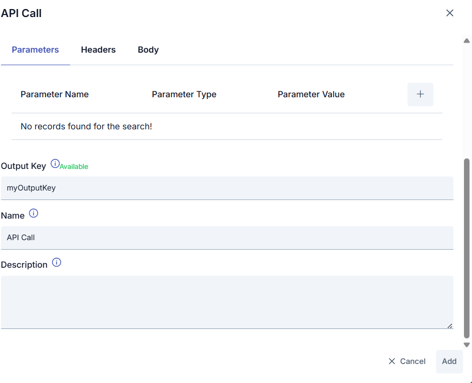Screen dimensions: 472x383
Task: Click the green Available status label
Action: pos(73,166)
